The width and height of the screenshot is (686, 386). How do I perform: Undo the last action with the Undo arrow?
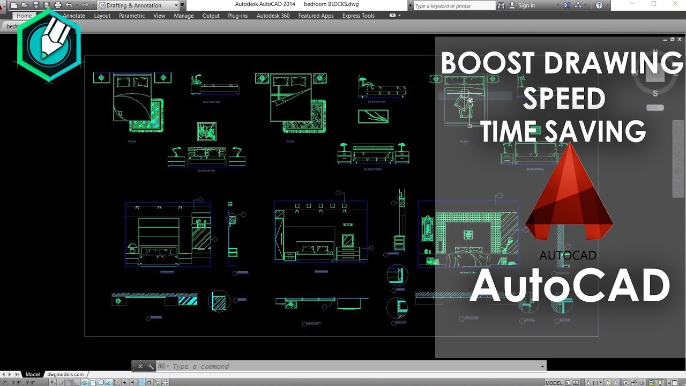point(69,5)
